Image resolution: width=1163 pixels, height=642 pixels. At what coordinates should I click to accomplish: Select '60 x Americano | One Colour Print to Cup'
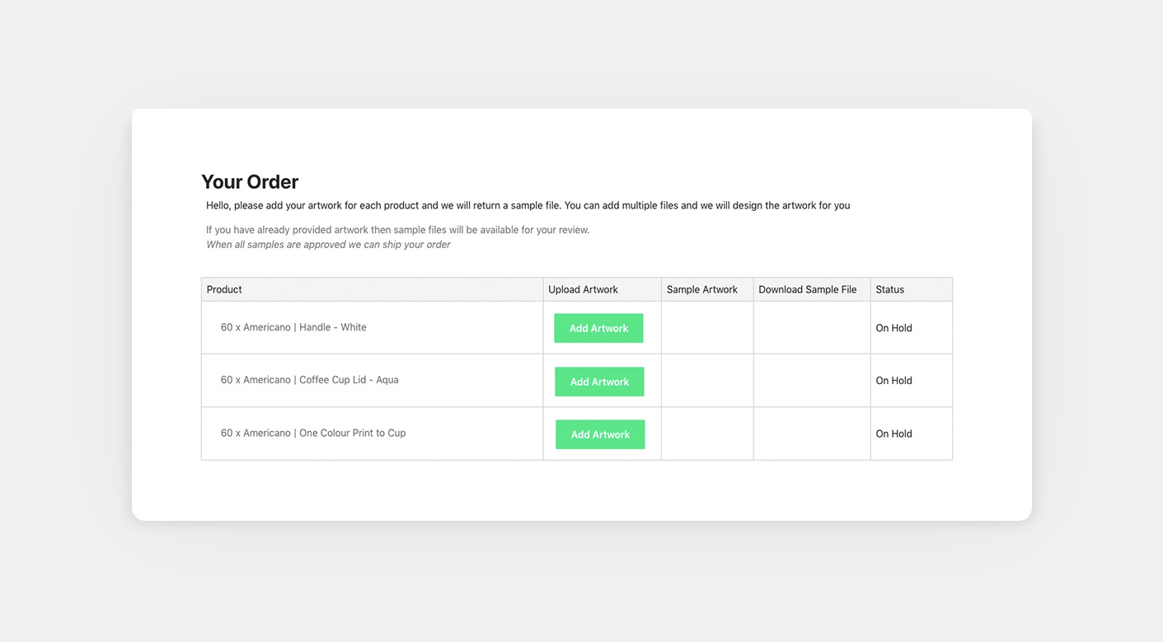tap(313, 433)
